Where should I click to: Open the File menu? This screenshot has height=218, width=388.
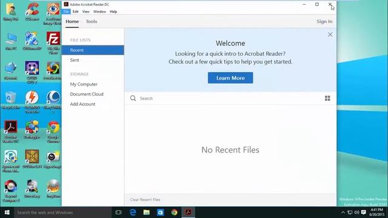pyautogui.click(x=66, y=12)
